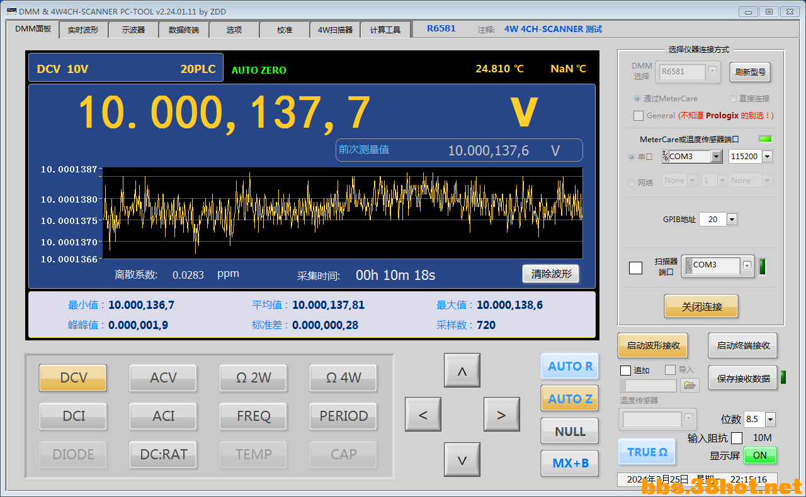806x497 pixels.
Task: Open the folder browse icon
Action: 690,385
